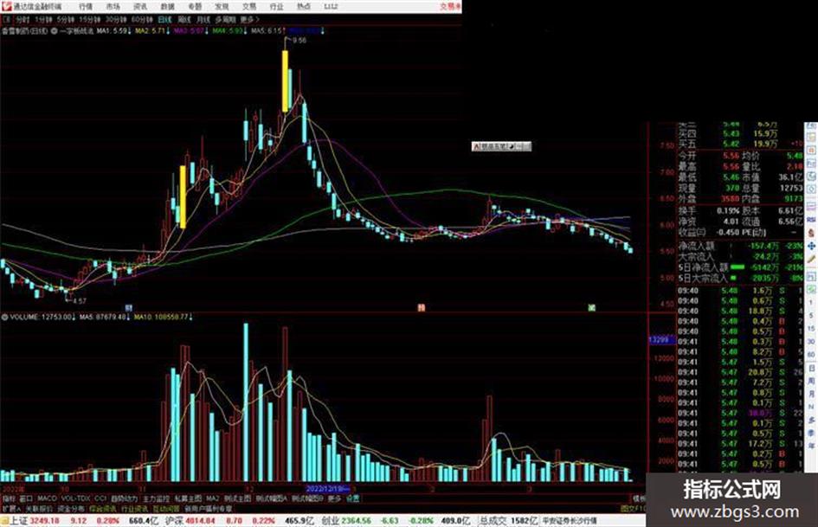Click the orange marker below the price chart
The width and height of the screenshot is (818, 527).
tap(421, 308)
